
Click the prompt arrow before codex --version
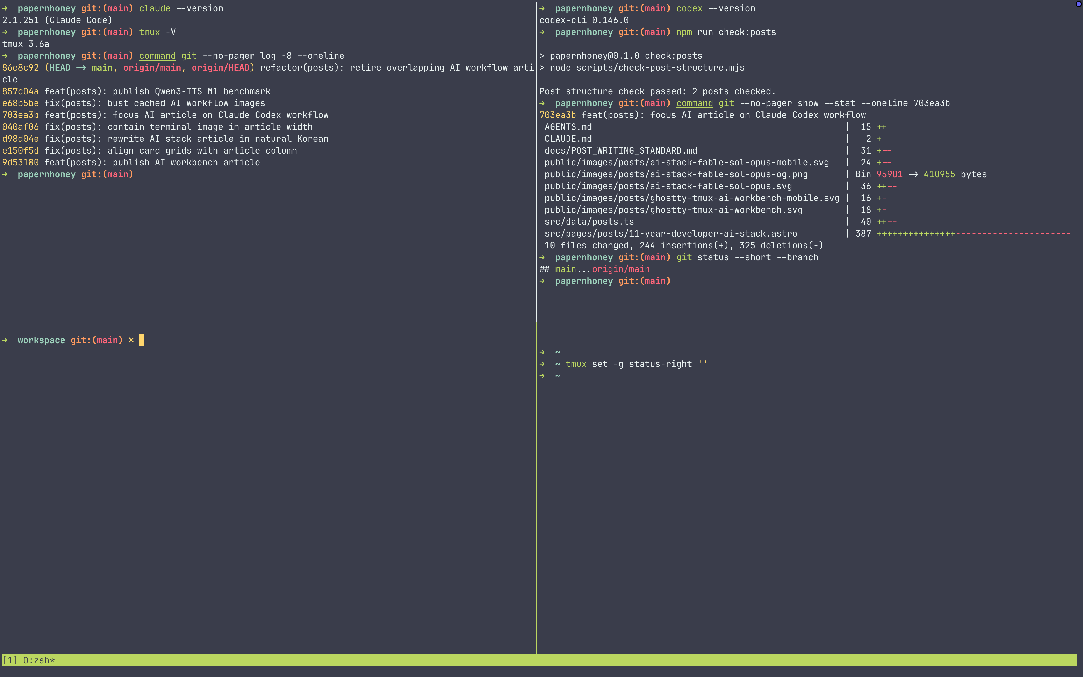tap(542, 8)
